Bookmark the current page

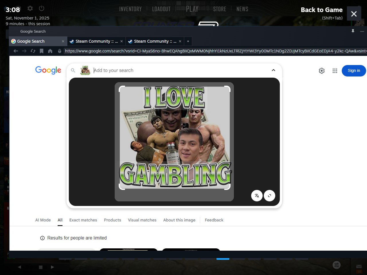click(42, 51)
